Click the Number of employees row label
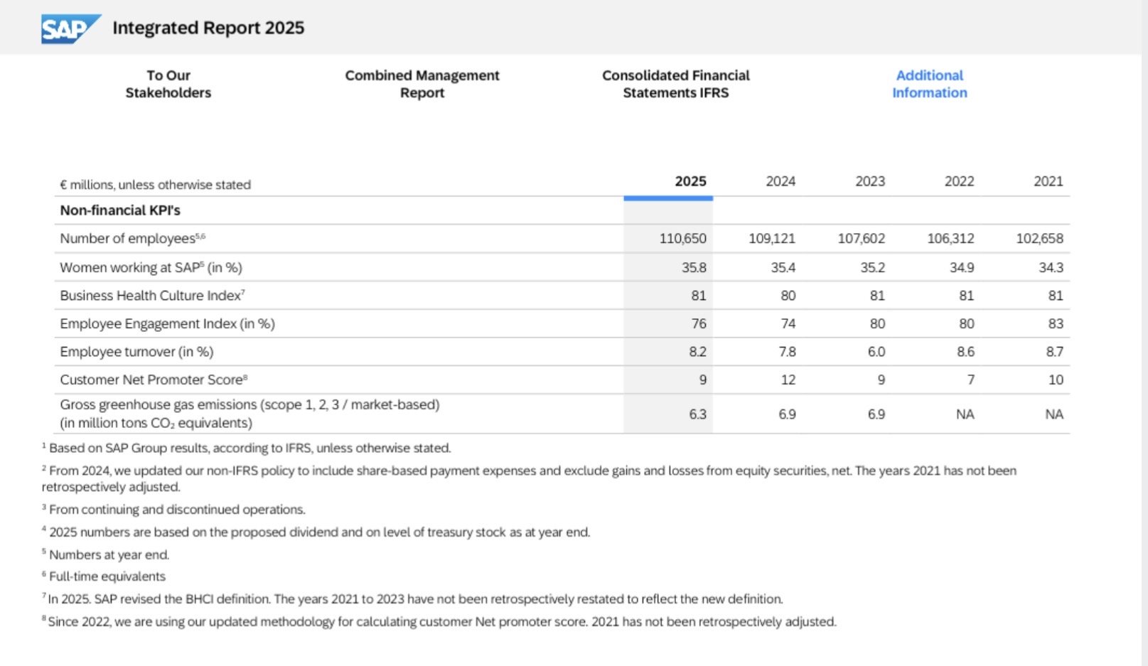1148x666 pixels. [x=133, y=238]
